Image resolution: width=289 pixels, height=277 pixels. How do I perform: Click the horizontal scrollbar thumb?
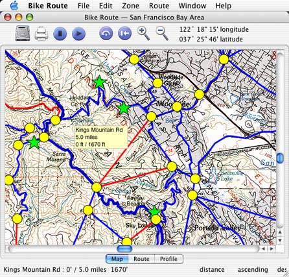(124, 248)
